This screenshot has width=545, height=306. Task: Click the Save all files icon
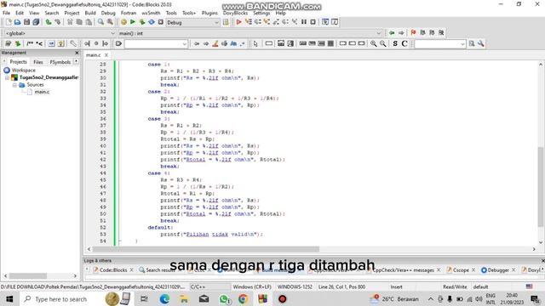pos(36,22)
